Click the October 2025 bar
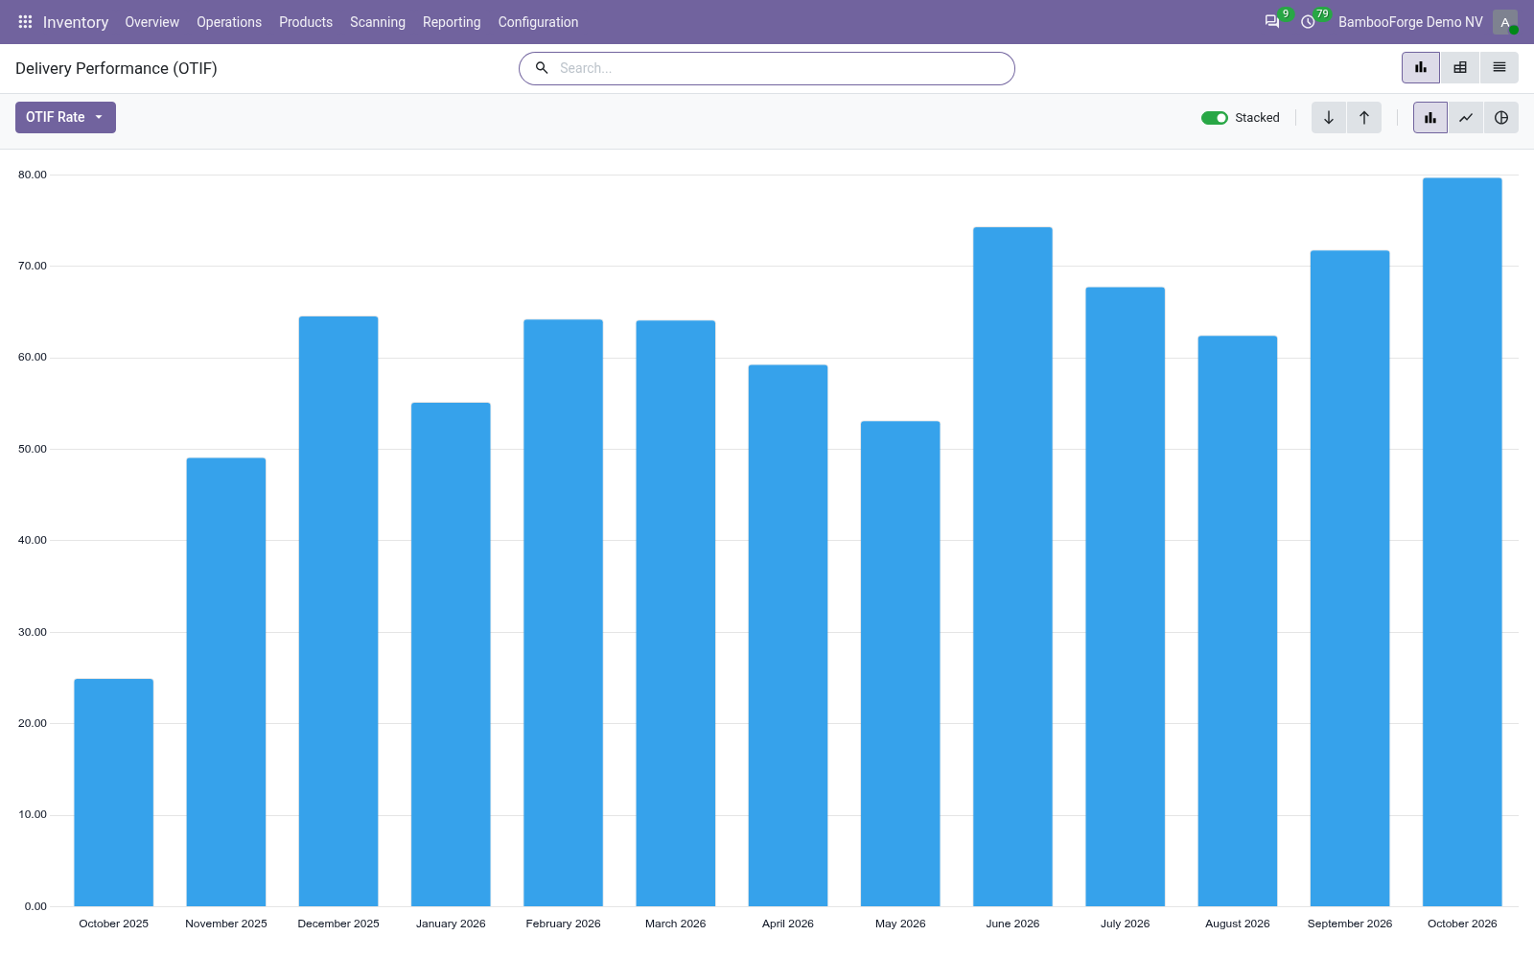 114,792
